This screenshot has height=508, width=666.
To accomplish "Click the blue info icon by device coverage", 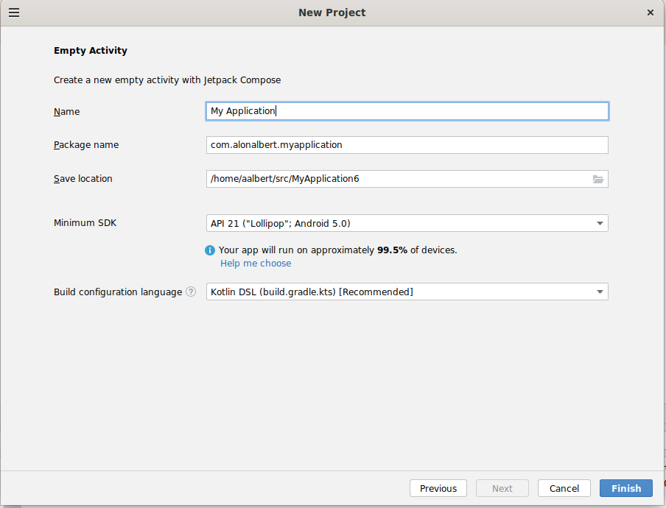I will pos(210,250).
